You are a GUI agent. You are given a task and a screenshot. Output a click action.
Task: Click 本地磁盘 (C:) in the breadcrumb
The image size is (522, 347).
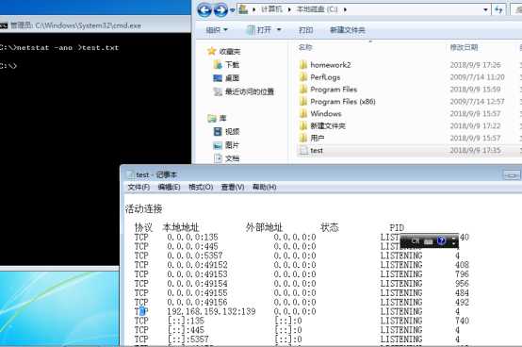[317, 9]
